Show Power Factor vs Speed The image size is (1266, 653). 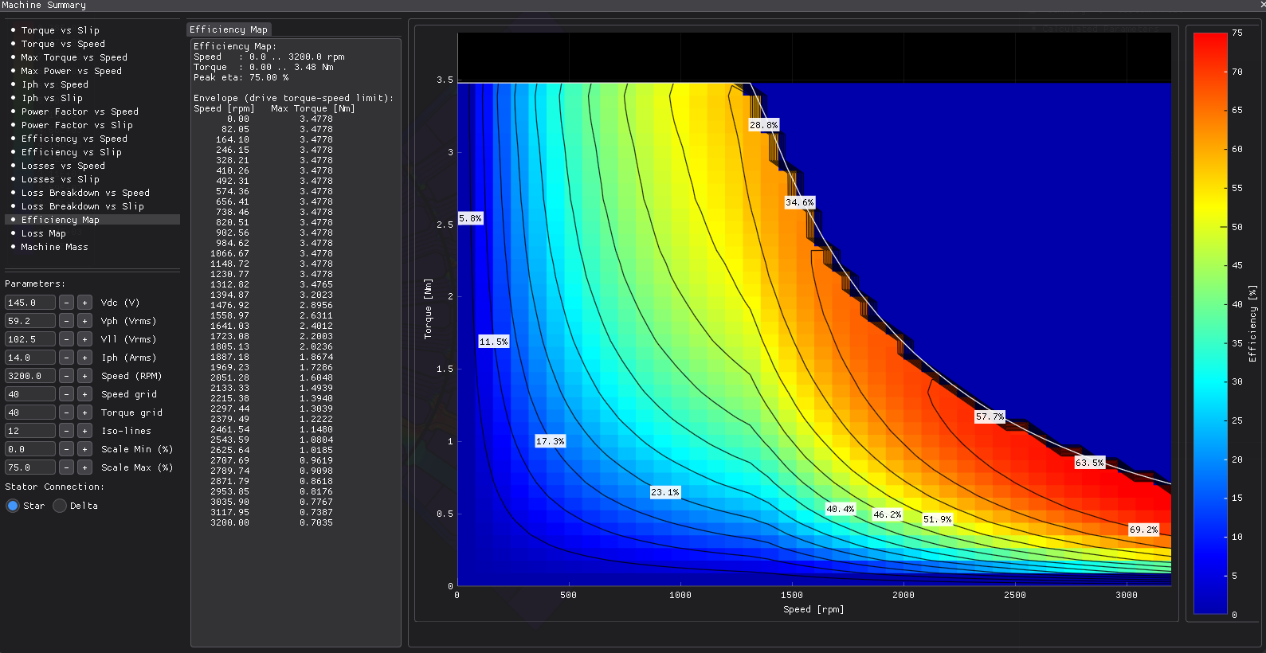pos(92,111)
